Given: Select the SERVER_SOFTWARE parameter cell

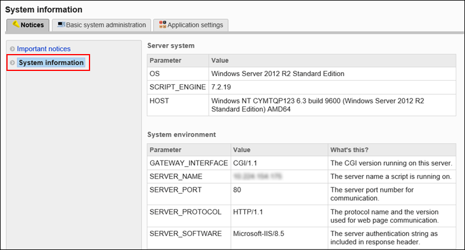Looking at the screenshot, I should point(189,238).
